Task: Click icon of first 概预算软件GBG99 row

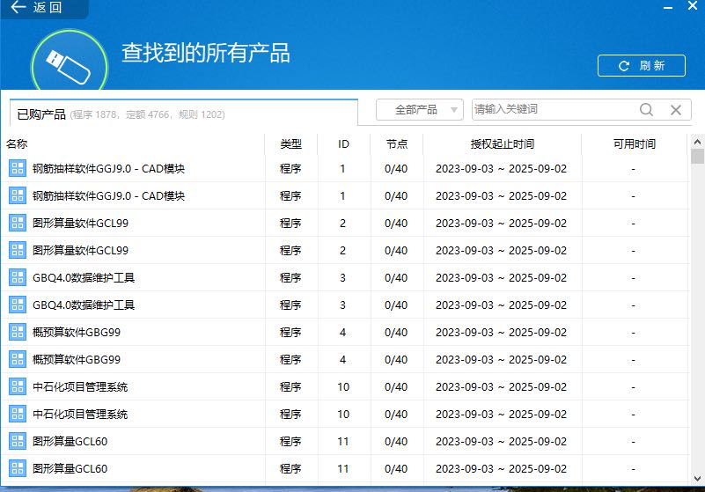Action: point(18,333)
